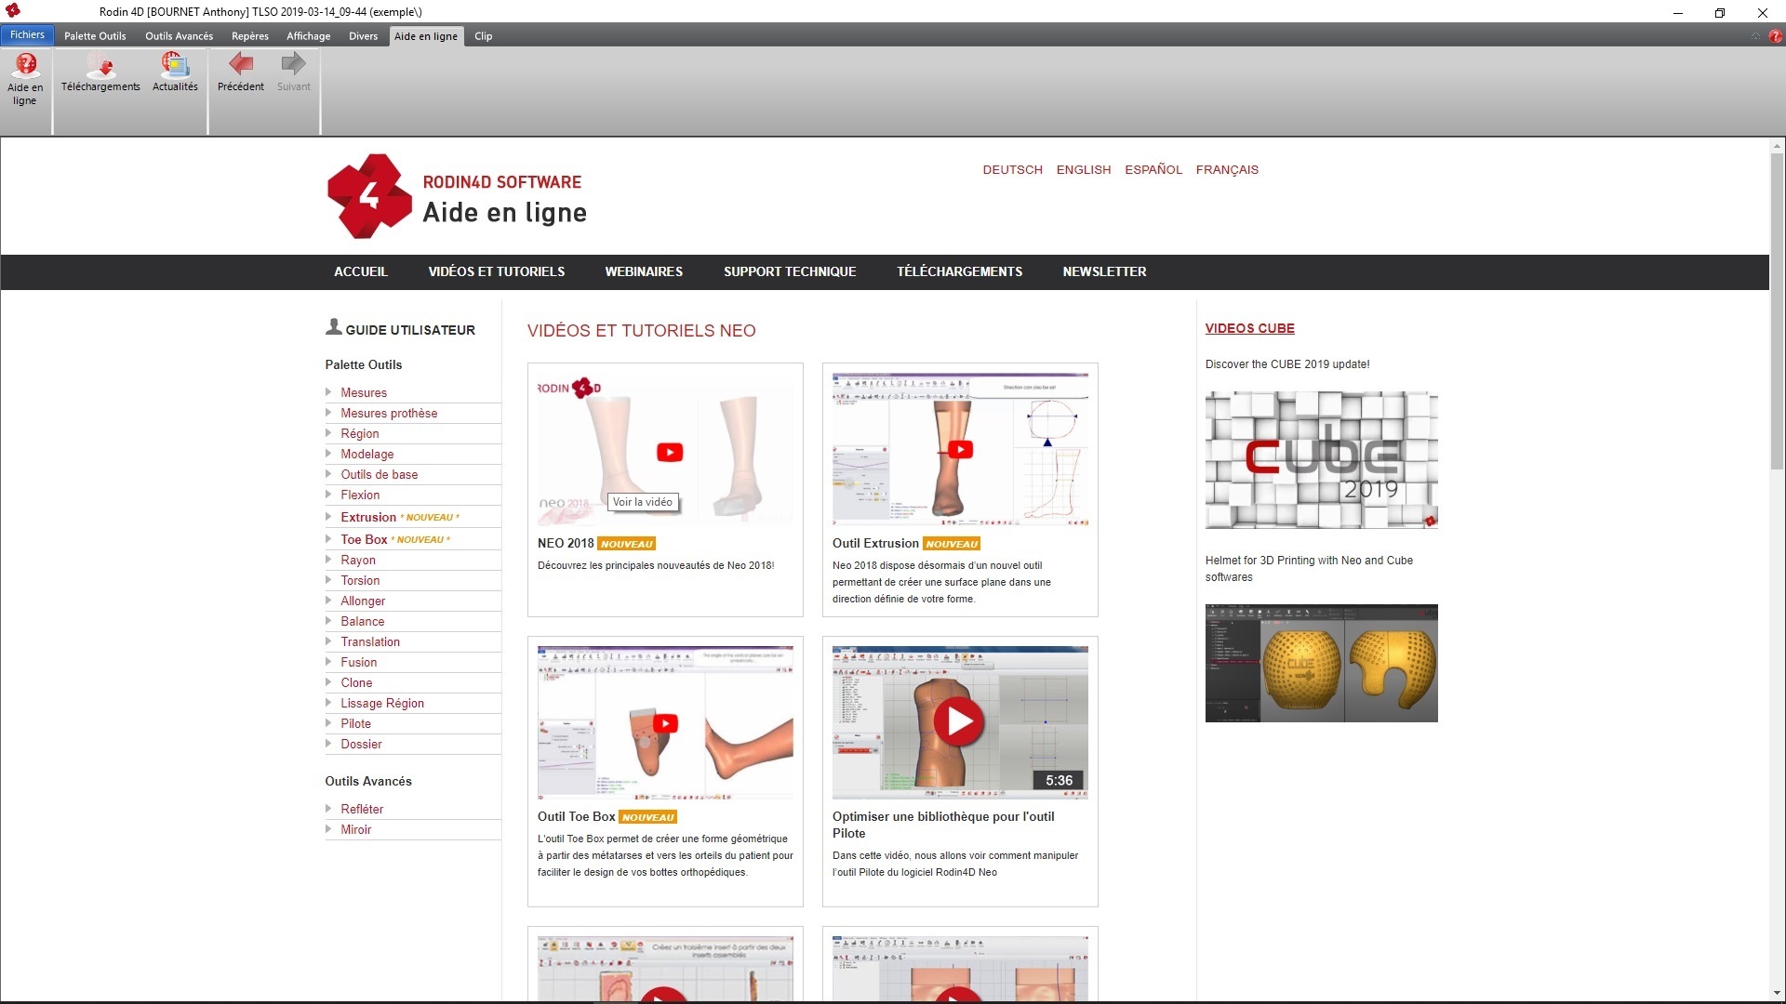This screenshot has width=1786, height=1004.
Task: Open the Toe Box guide link
Action: click(364, 539)
